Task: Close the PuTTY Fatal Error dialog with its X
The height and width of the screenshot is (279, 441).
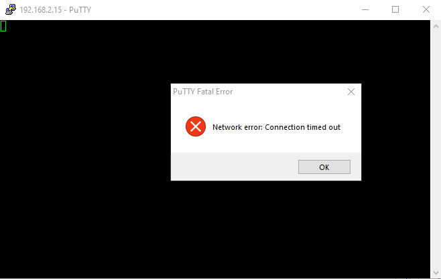Action: click(x=351, y=92)
